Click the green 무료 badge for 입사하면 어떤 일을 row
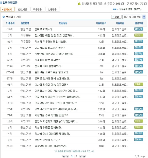Viewport: 148px width, 158px height. 139,35
